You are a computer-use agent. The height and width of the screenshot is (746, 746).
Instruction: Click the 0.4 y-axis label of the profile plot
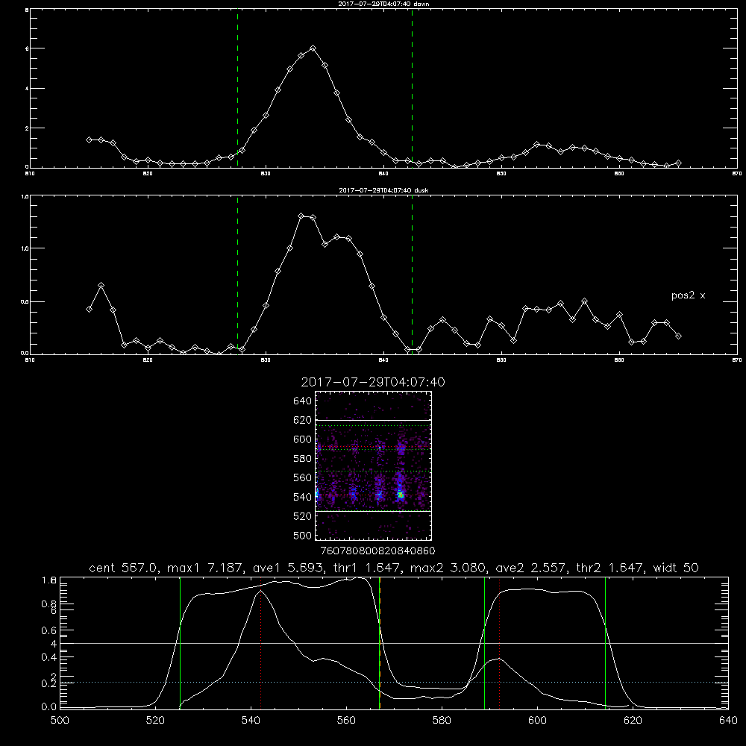(49, 657)
